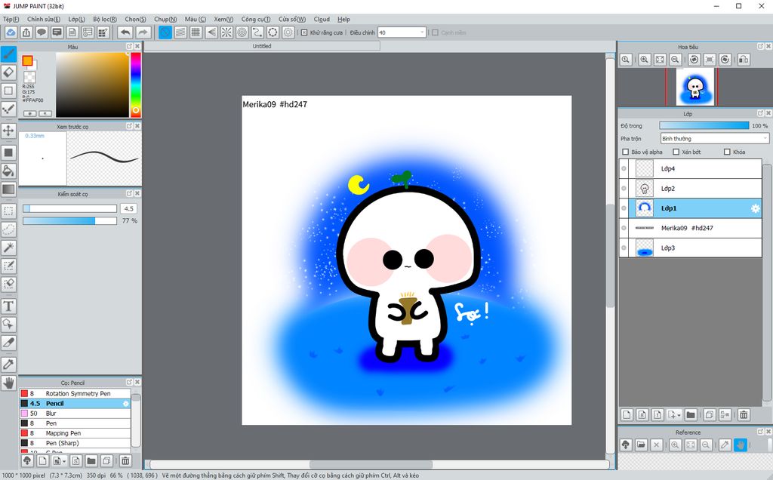Open Lớp1 layer settings gear
Viewport: 773px width, 480px height.
tap(755, 208)
